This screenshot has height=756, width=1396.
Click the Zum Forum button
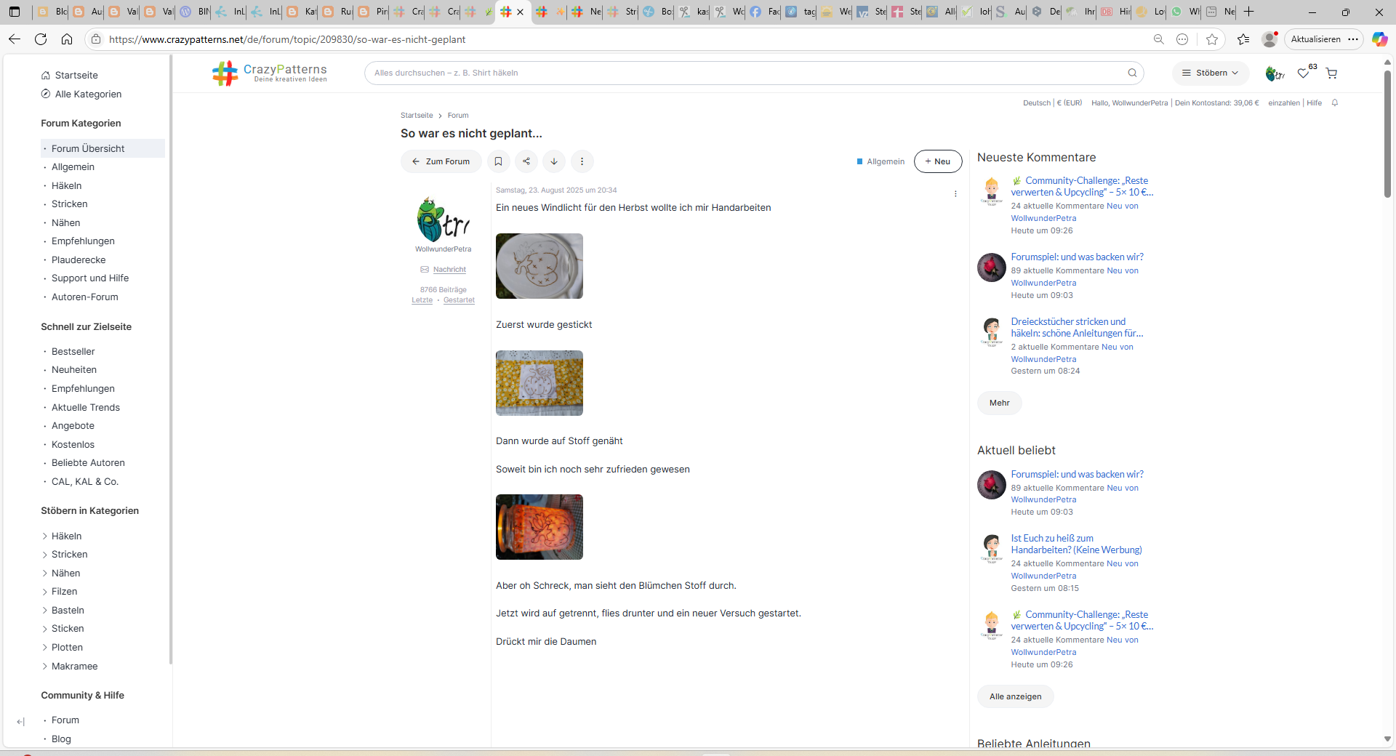click(441, 161)
